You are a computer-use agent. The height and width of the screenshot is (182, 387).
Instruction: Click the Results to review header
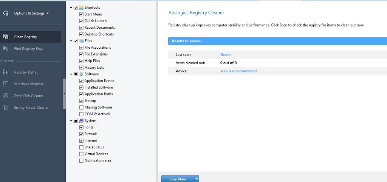click(x=277, y=41)
